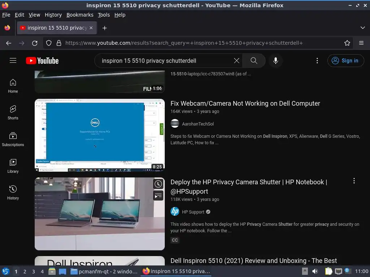Open the File menu
Screen dimensions: 370x277
(x=6, y=15)
